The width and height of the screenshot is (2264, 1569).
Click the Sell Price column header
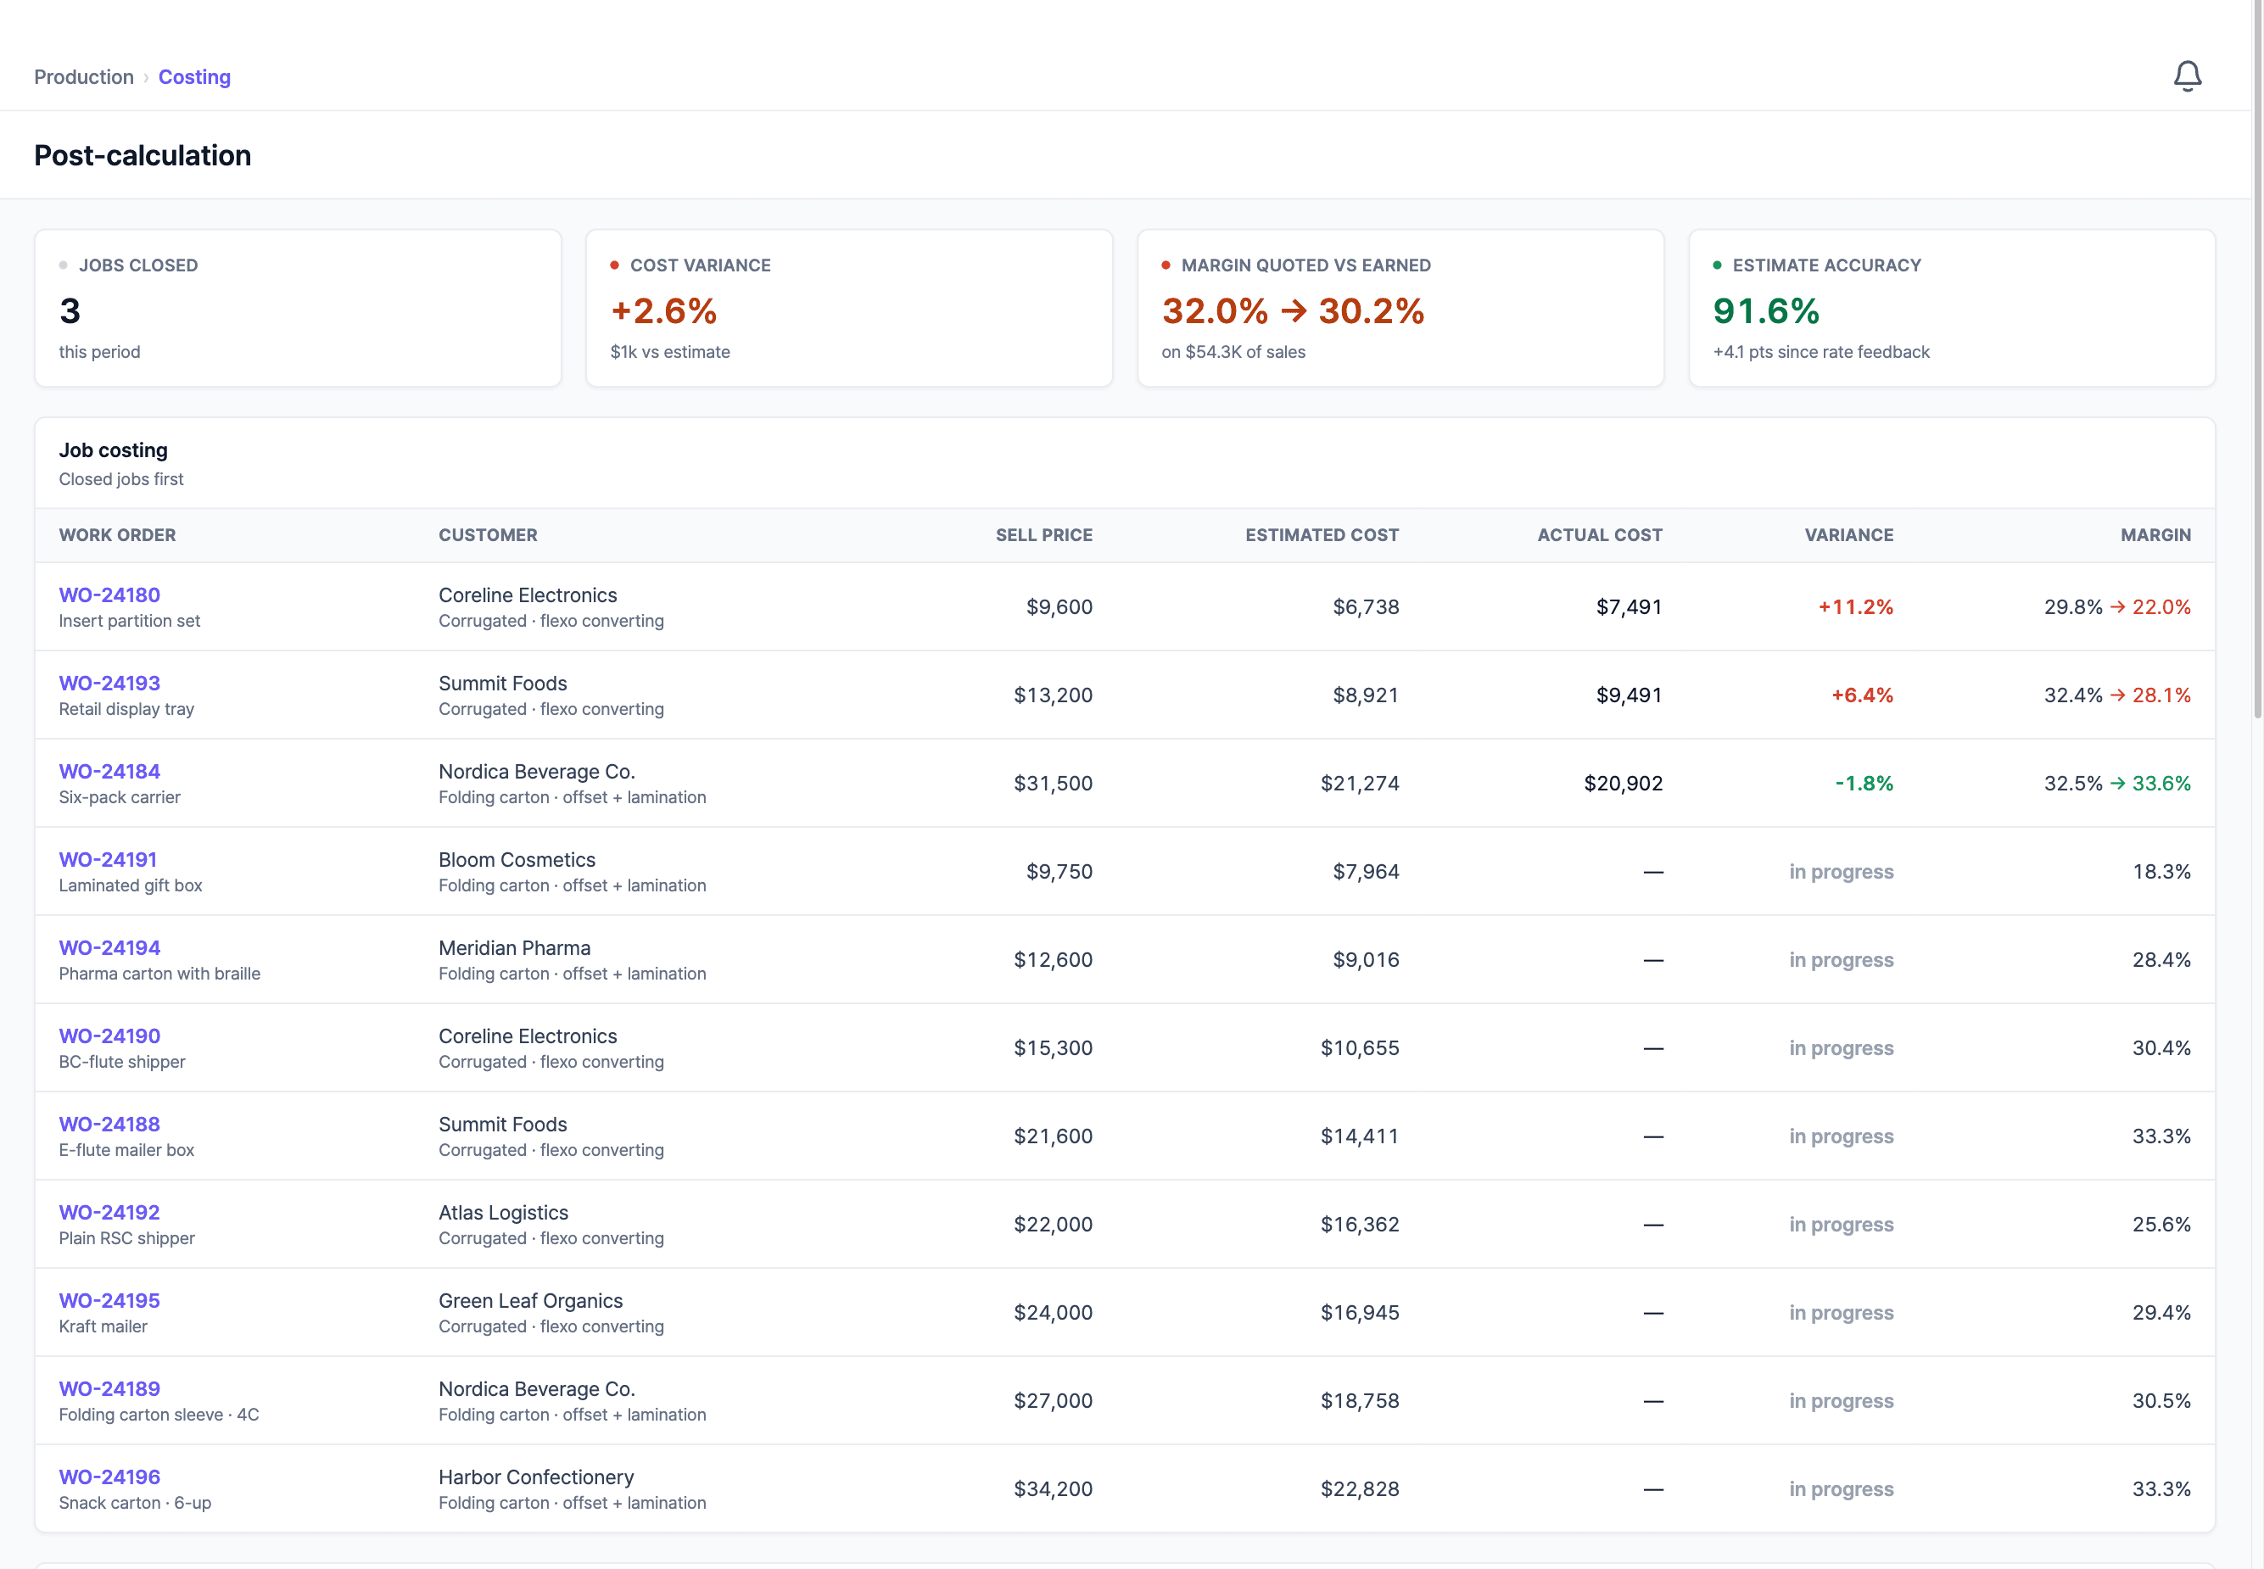point(1044,535)
